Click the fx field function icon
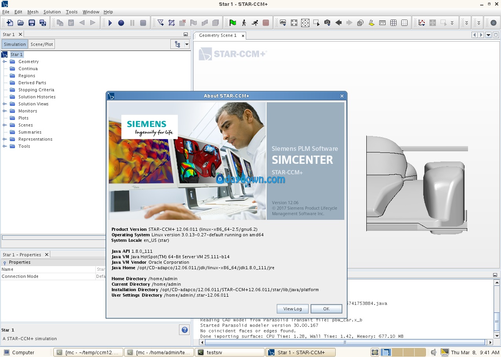This screenshot has width=501, height=357. coord(371,23)
